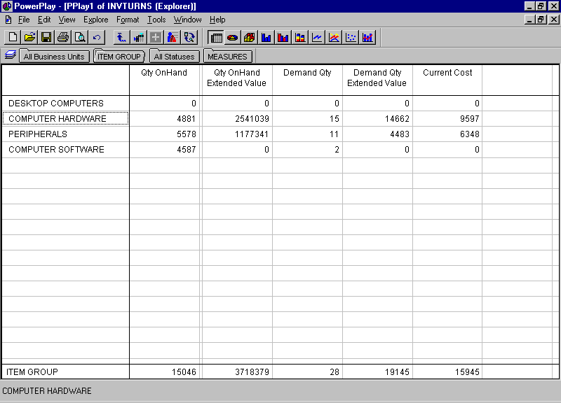The image size is (561, 403).
Task: Click the total cell showing 15945
Action: (x=447, y=372)
